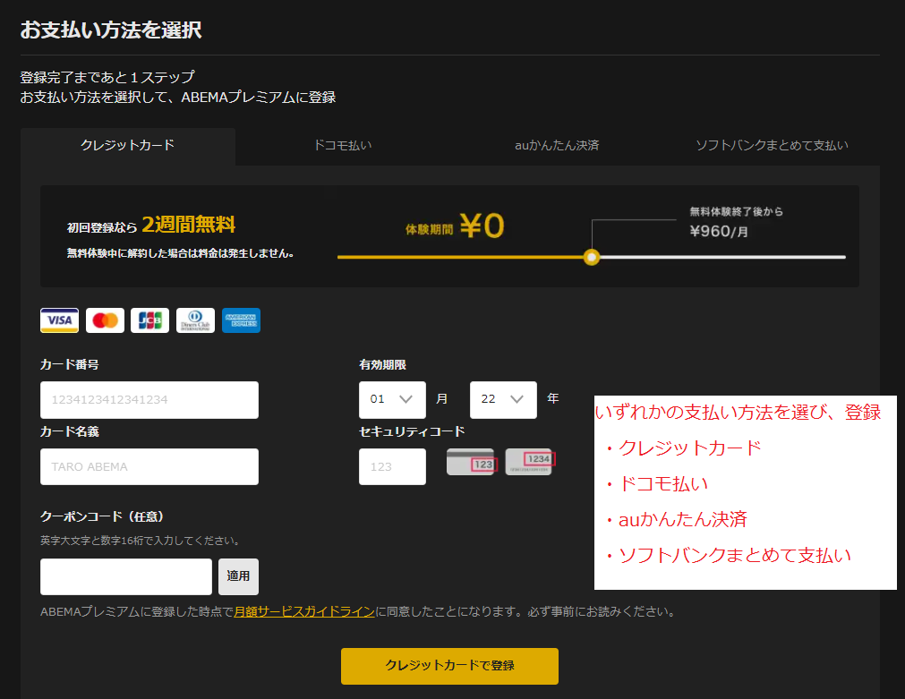Click the 4-digit security code card illustration
905x699 pixels.
click(x=530, y=462)
